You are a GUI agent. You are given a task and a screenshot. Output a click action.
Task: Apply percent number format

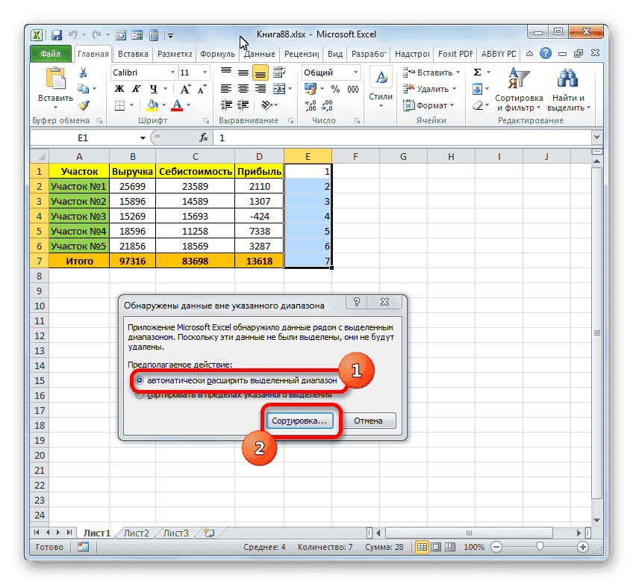(x=335, y=89)
